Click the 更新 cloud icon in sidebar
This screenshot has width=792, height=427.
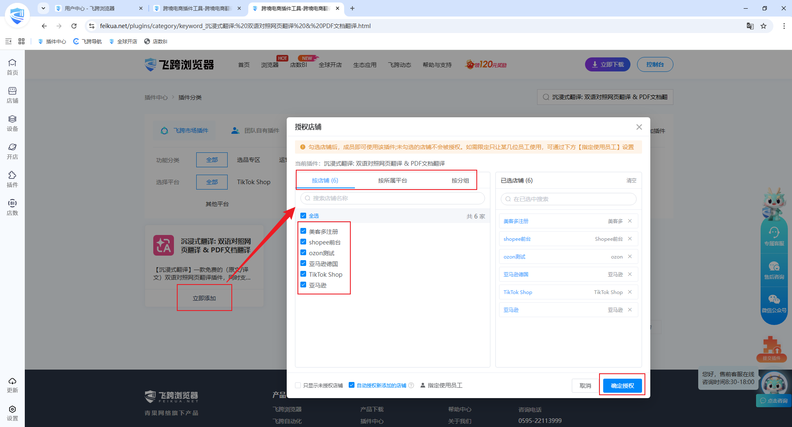[12, 385]
